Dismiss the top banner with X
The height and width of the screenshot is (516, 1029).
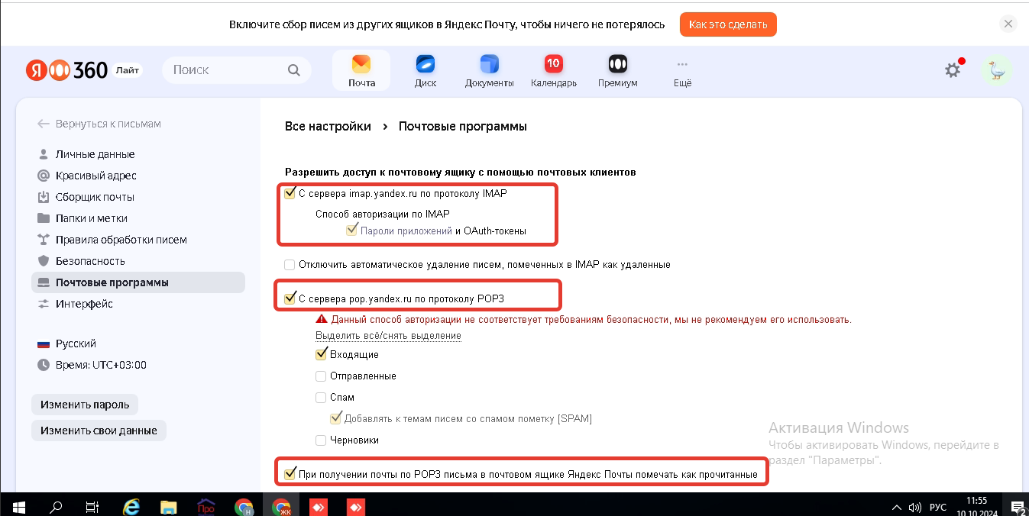tap(1008, 24)
